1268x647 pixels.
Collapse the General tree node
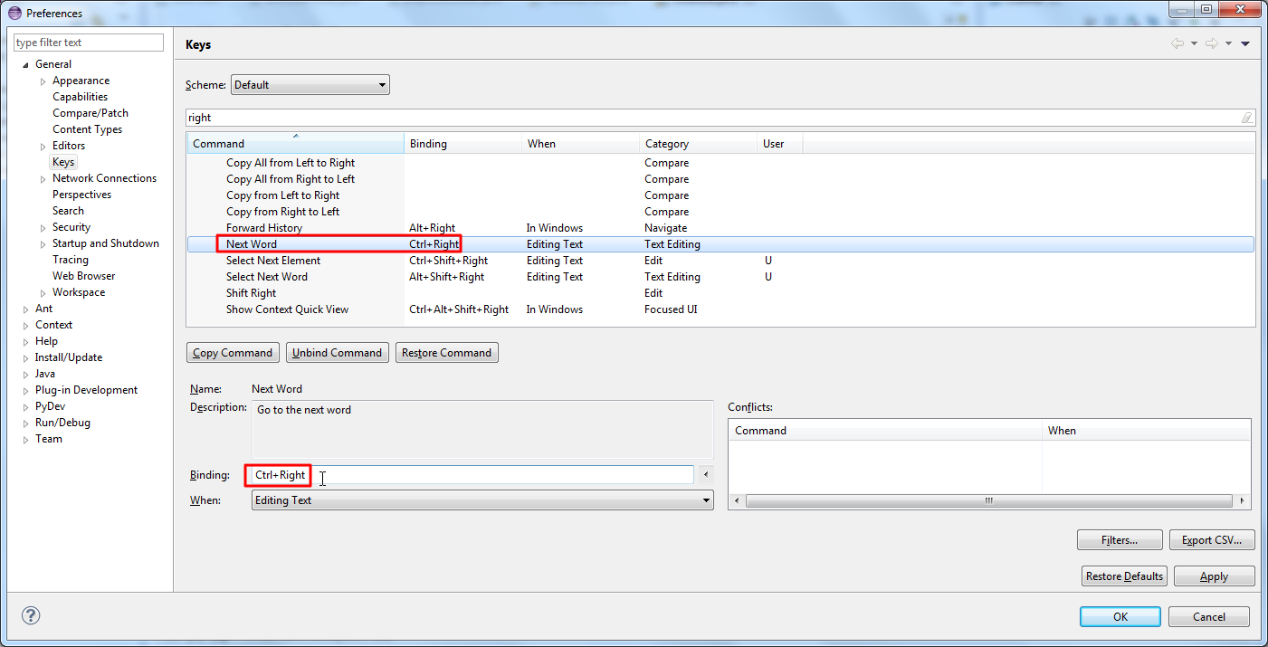tap(25, 64)
